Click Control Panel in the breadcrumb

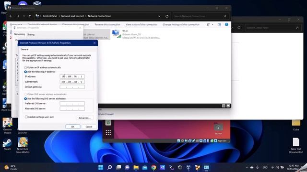[50, 16]
